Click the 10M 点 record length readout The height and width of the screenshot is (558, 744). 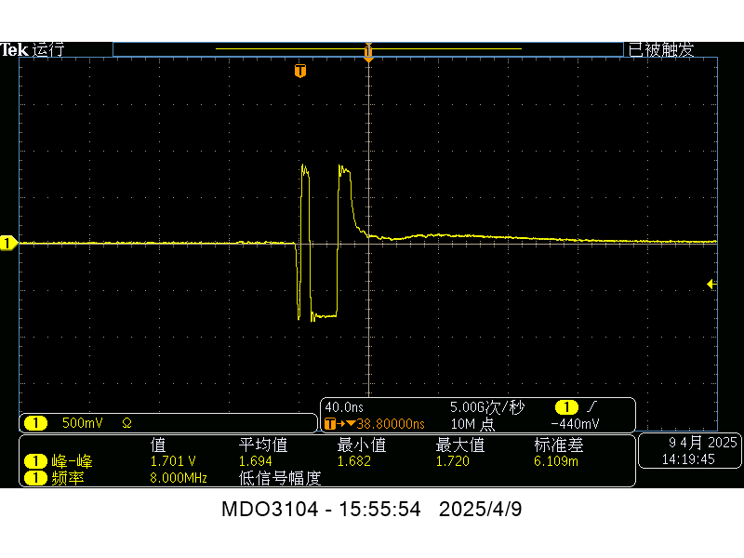coord(472,424)
